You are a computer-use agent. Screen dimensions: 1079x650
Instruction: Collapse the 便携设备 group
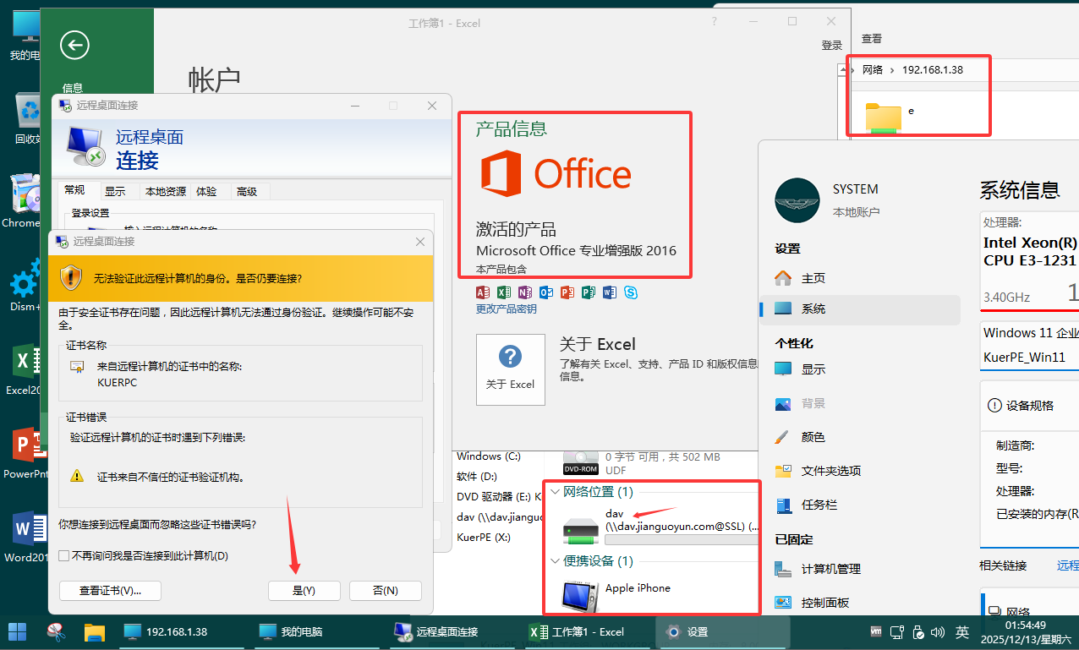tap(555, 561)
